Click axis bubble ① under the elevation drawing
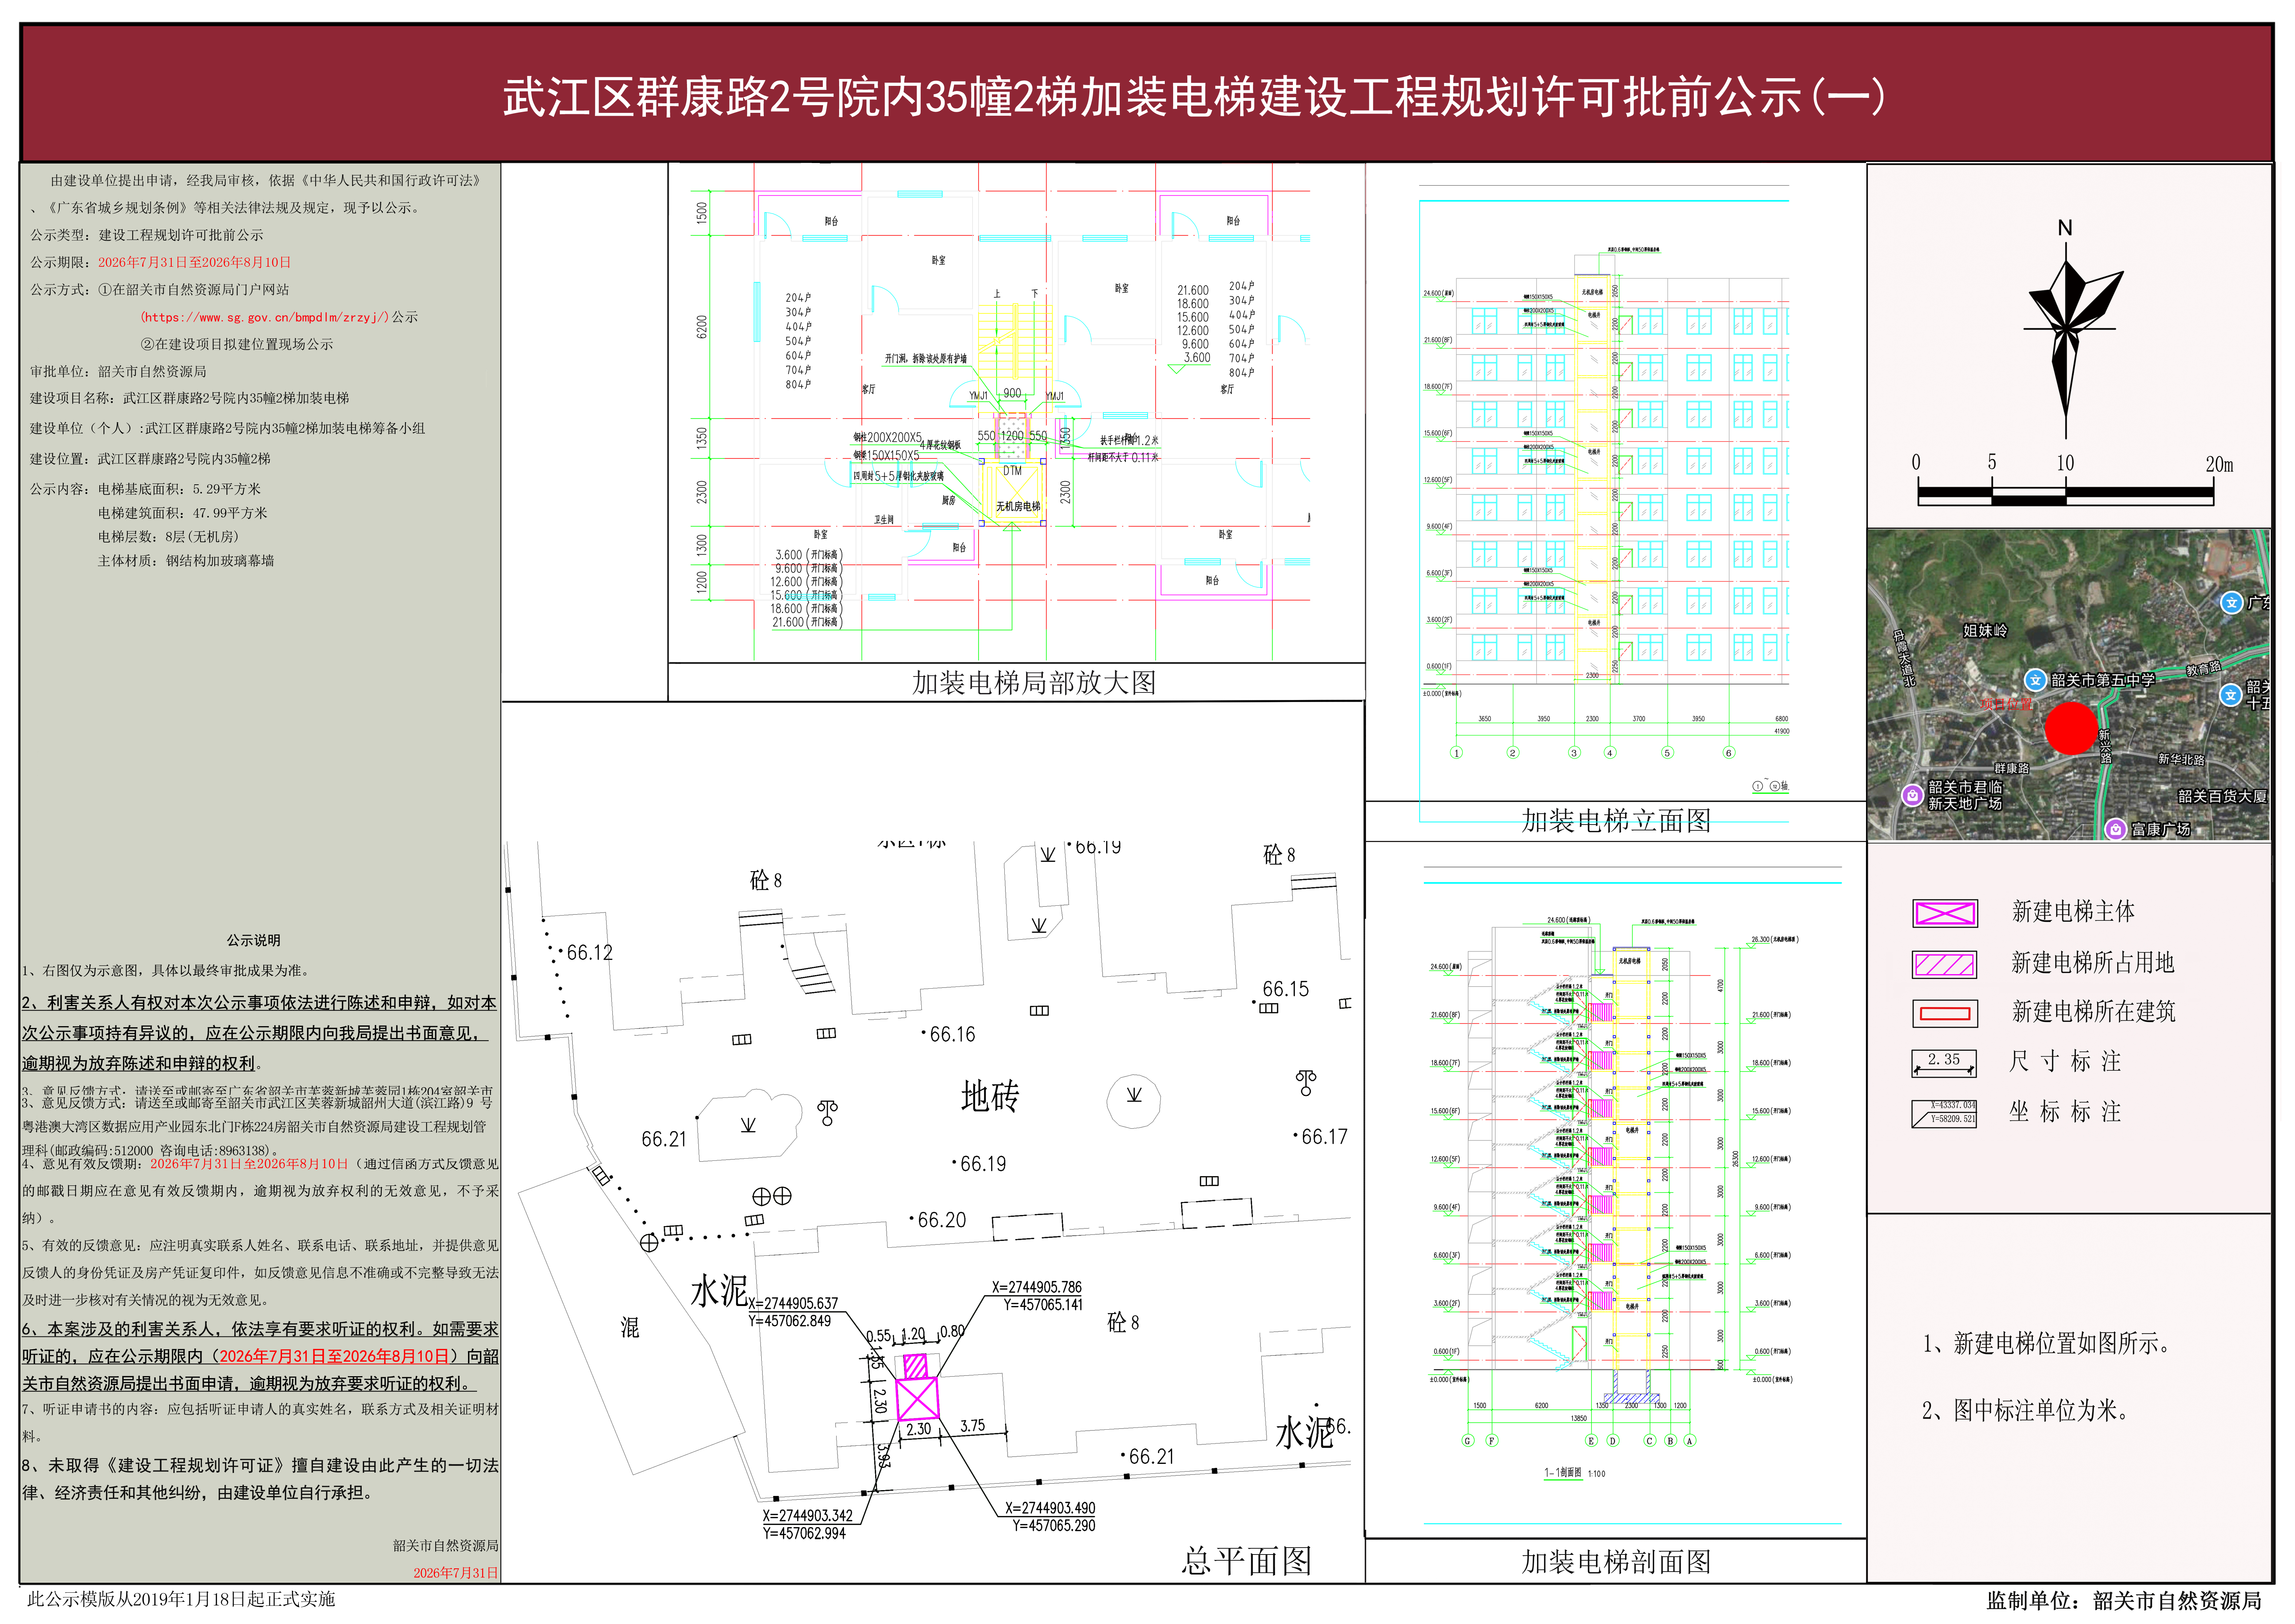Image resolution: width=2295 pixels, height=1624 pixels. click(1456, 753)
